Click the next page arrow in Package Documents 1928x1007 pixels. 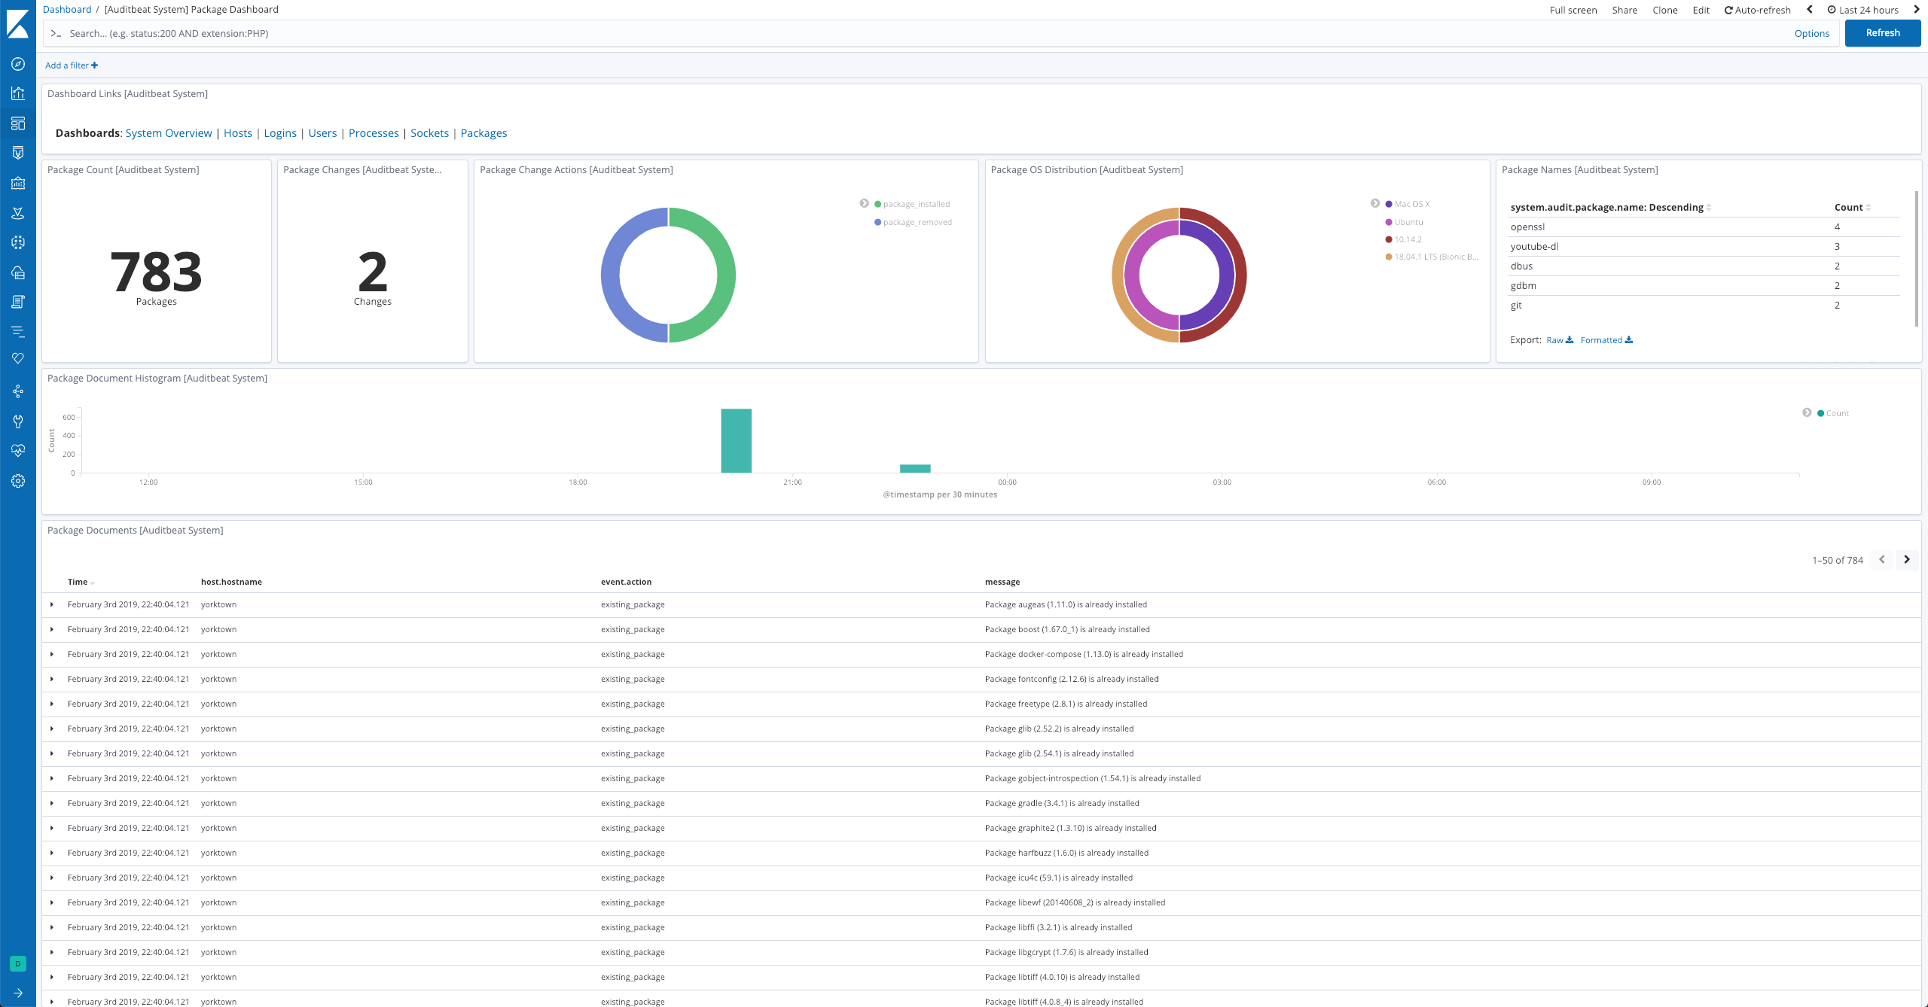click(1906, 560)
